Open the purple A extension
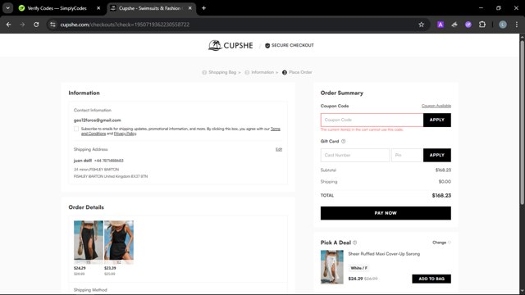 point(441,25)
